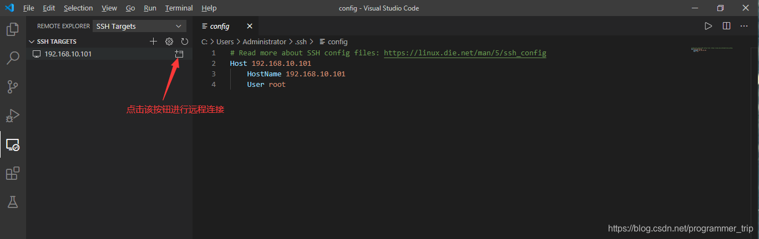This screenshot has height=239, width=759.
Task: Minimize the Visual Studio Code window
Action: pos(695,8)
